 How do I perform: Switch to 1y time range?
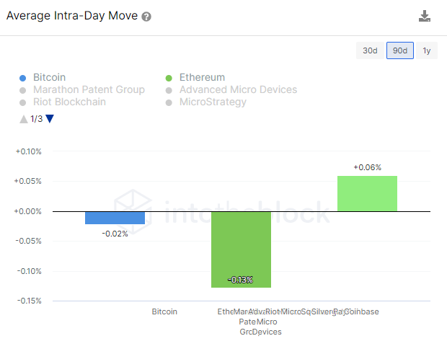(x=426, y=50)
